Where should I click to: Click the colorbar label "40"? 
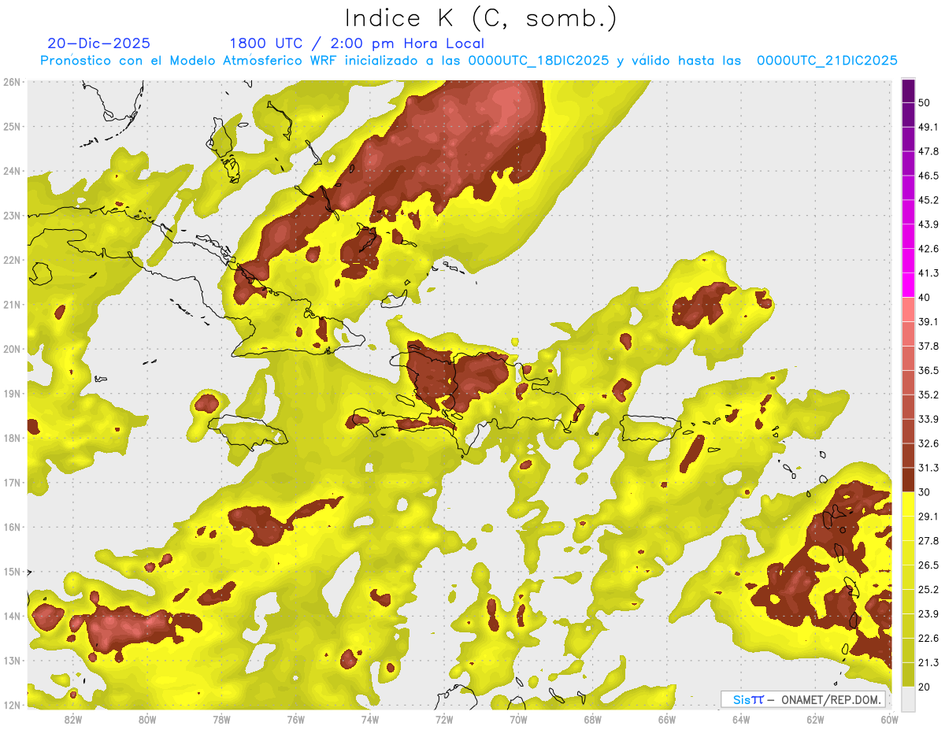pos(925,297)
